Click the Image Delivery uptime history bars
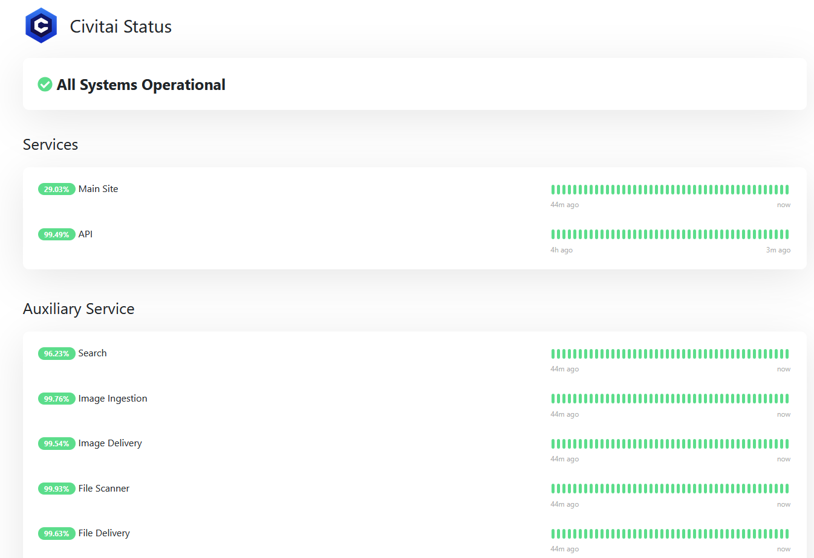814x558 pixels. (670, 444)
